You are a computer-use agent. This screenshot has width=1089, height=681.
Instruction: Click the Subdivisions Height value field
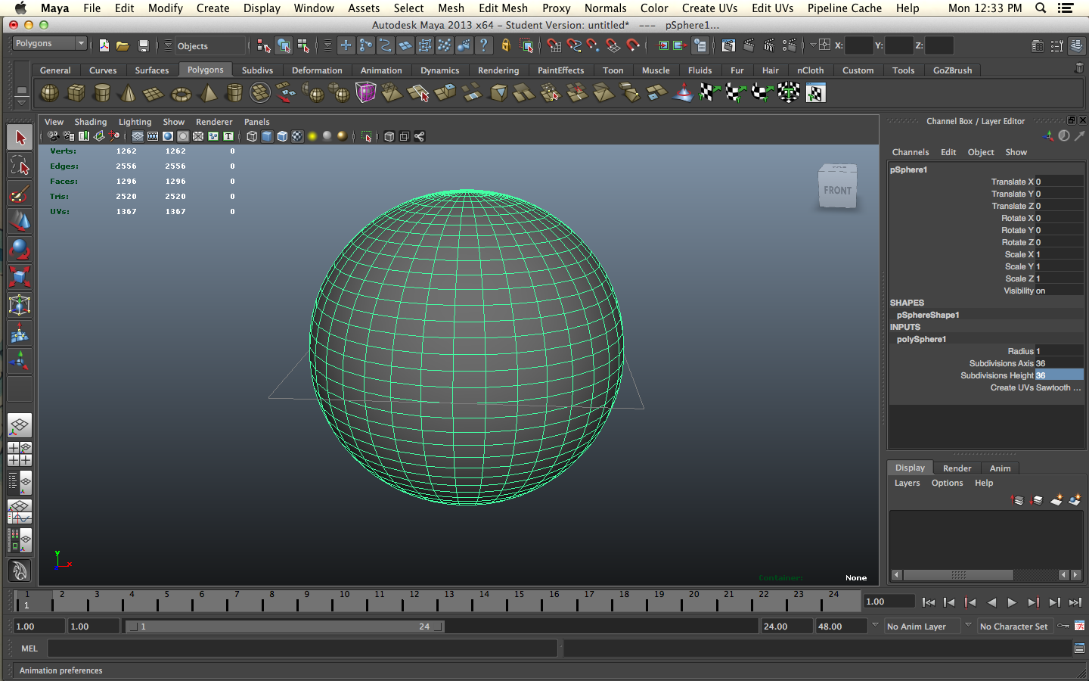click(x=1059, y=375)
